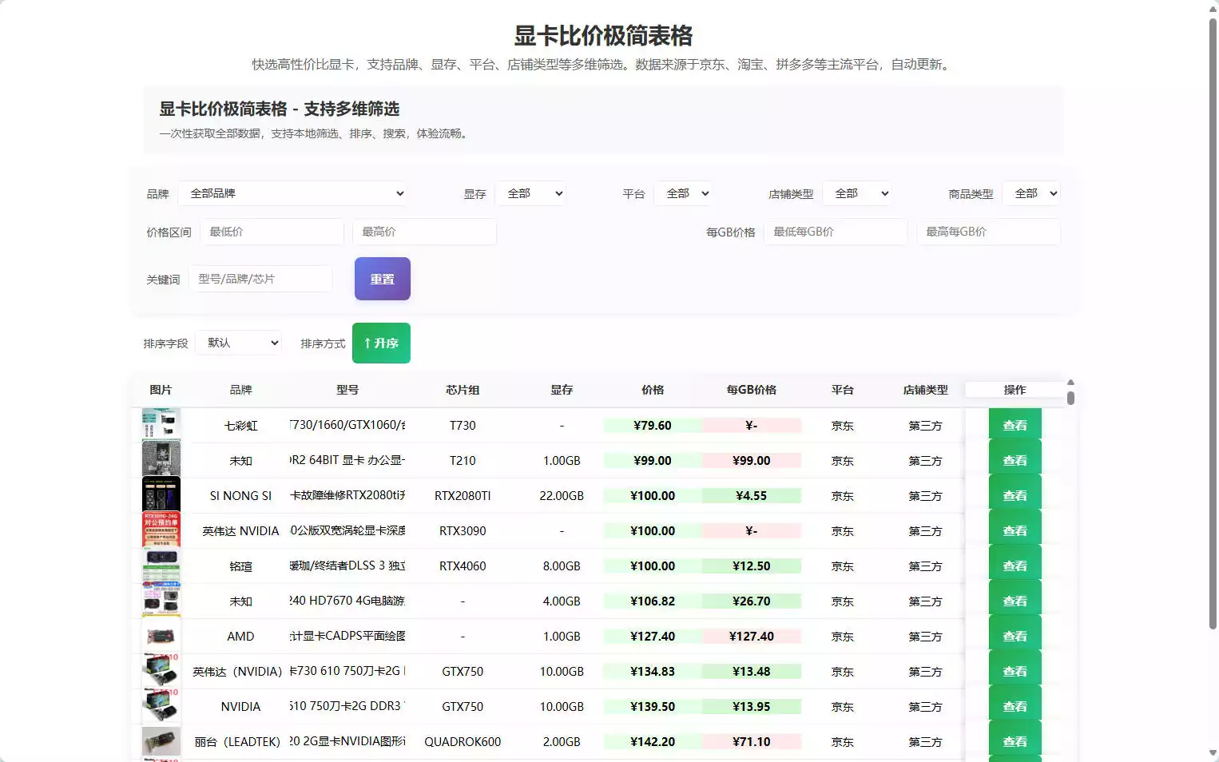1219x762 pixels.
Task: Expand the 店铺类型 dropdown
Action: 857,193
